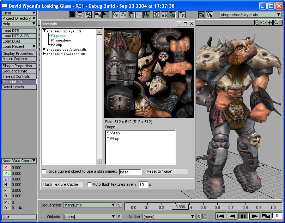
Task: Toggle the V button next to Nodes
Action: coord(205,217)
